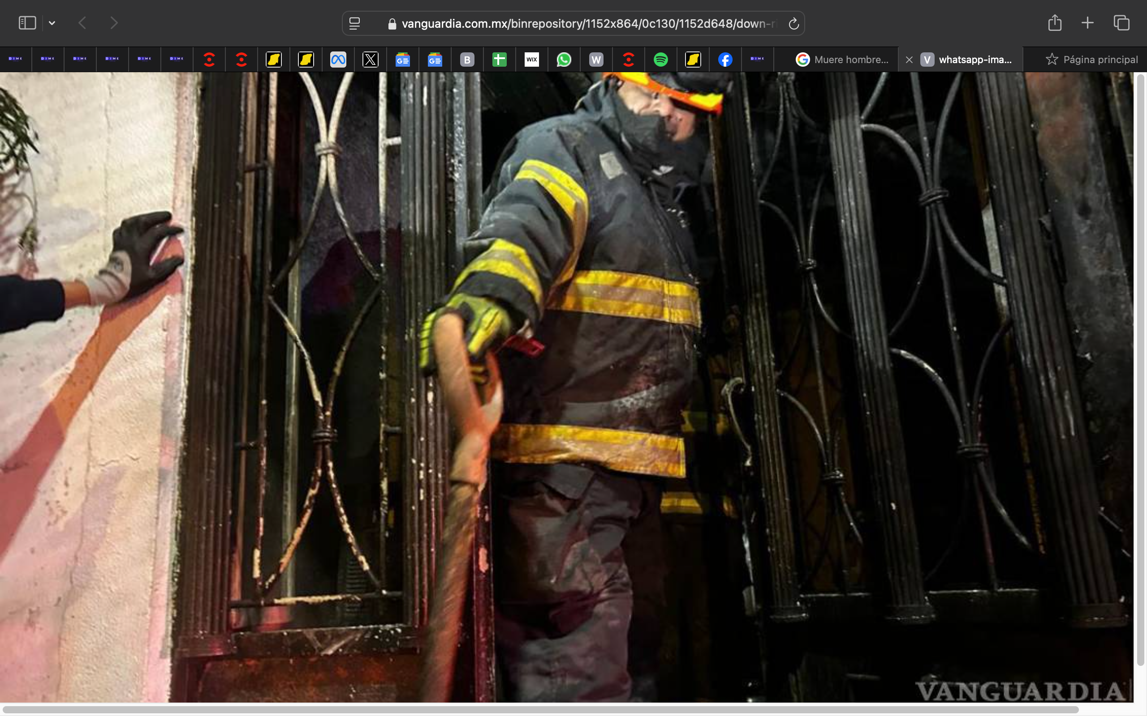Focus the vanguardia.com.mx address field
The height and width of the screenshot is (716, 1147).
coord(573,23)
